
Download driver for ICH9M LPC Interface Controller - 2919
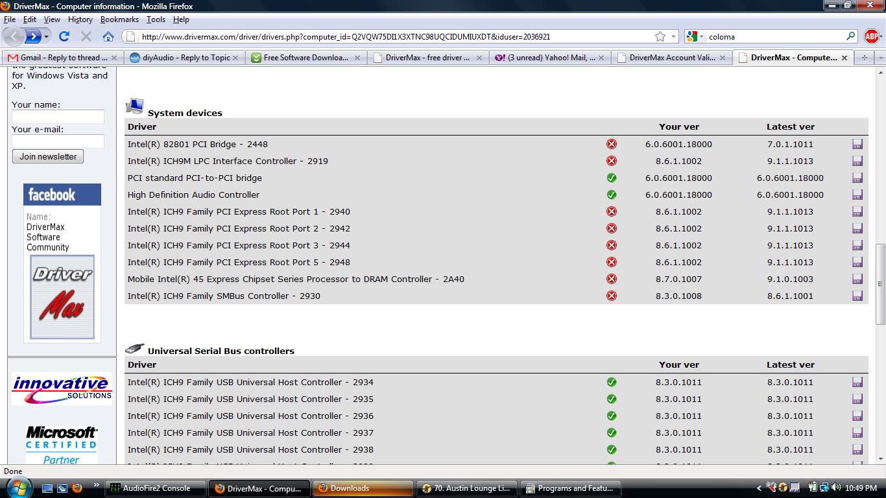tap(857, 161)
